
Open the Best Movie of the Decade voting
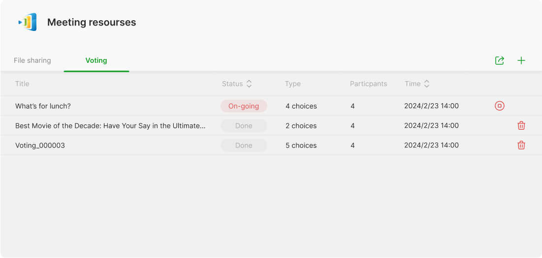tap(110, 126)
